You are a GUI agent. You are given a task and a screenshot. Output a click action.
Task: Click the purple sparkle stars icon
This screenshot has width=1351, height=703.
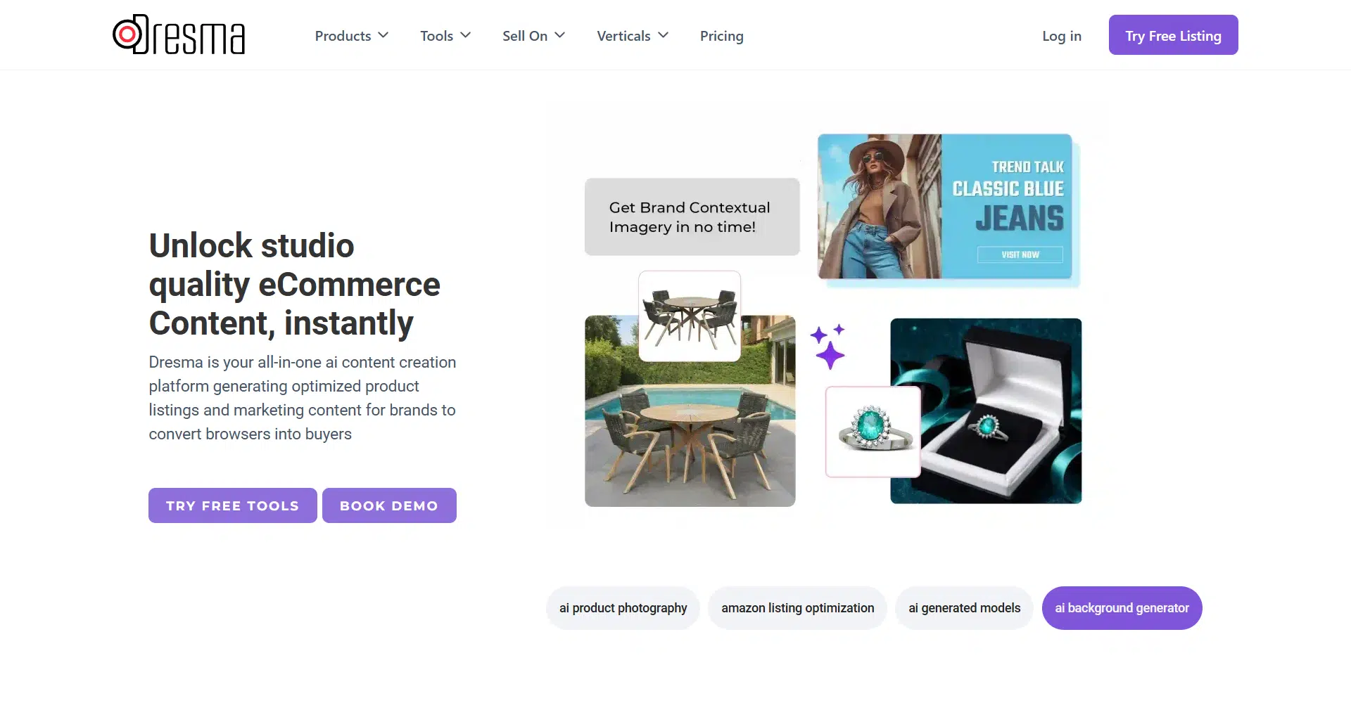(x=827, y=347)
